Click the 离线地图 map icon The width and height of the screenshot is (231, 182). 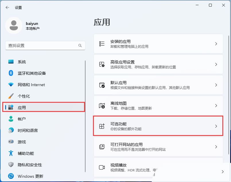click(x=102, y=105)
